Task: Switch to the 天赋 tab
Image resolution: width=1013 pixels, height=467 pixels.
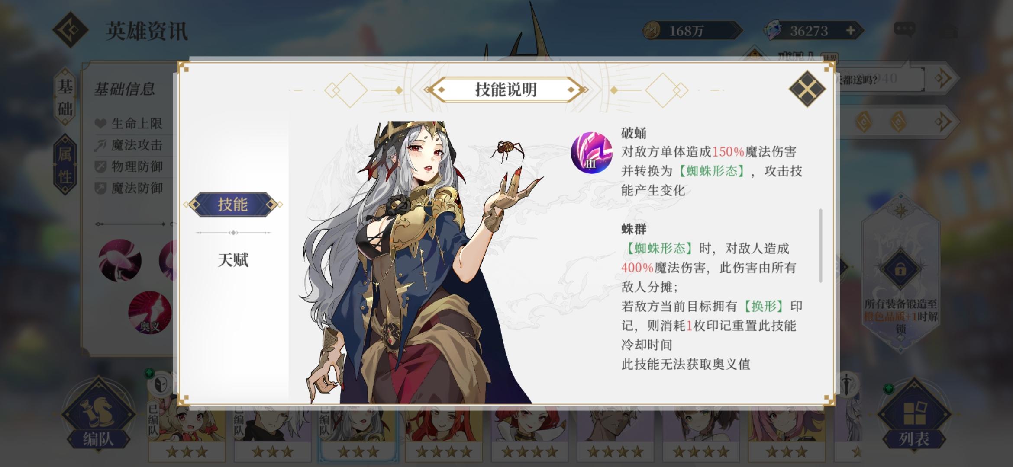Action: point(233,260)
